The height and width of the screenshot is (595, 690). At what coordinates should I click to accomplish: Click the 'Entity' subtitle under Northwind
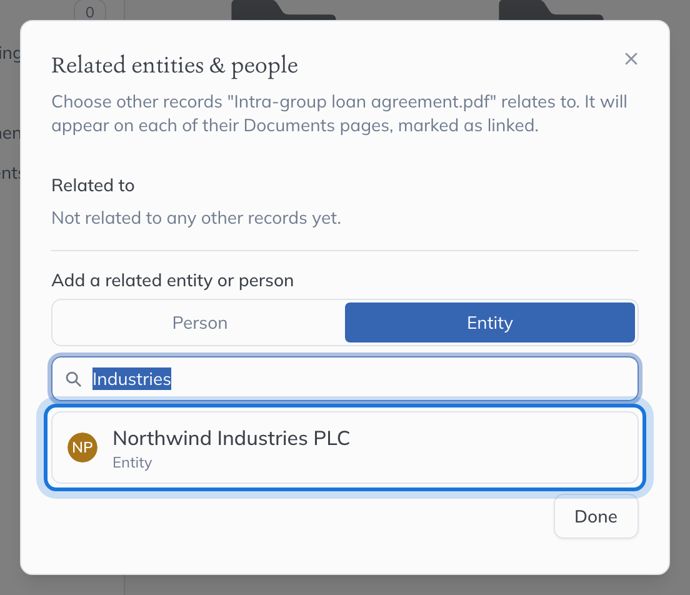(x=132, y=462)
